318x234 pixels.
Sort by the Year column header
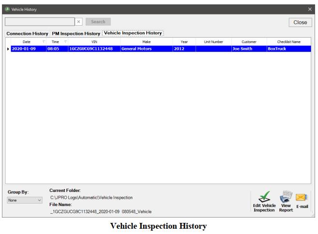coord(184,42)
